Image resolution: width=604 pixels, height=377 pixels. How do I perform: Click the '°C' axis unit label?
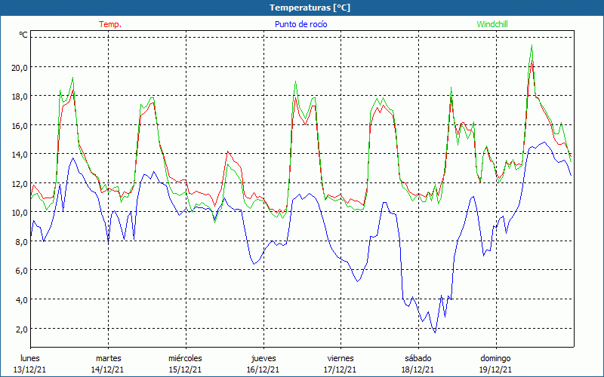point(23,35)
